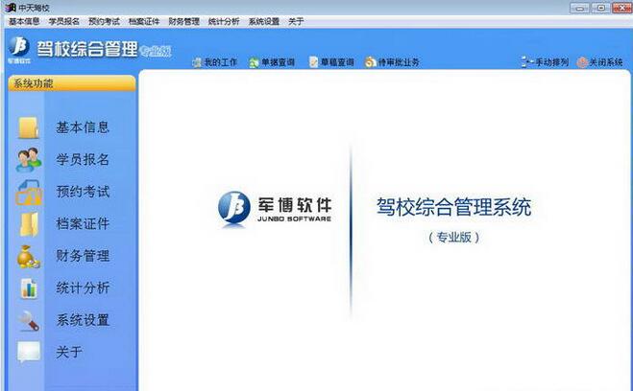Screen dimensions: 633x391
Task: Click the sidebar 统计分析 chart icon
Action: pos(29,288)
